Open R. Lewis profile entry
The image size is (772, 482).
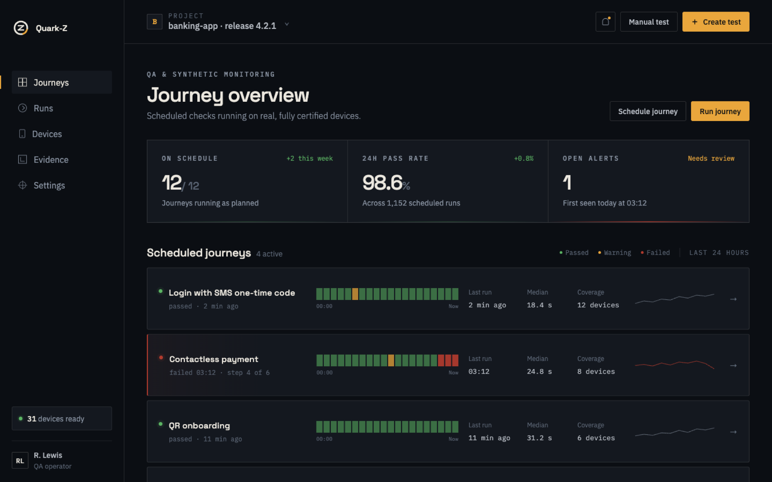coord(62,460)
